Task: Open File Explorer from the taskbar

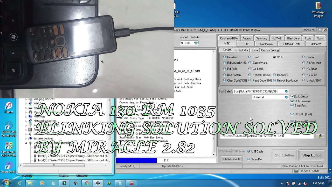Action: tap(30, 183)
